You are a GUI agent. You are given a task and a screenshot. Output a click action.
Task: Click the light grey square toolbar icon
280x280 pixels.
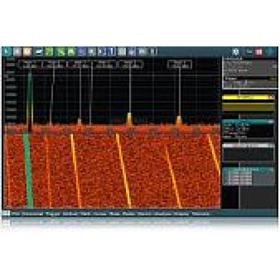point(122,51)
